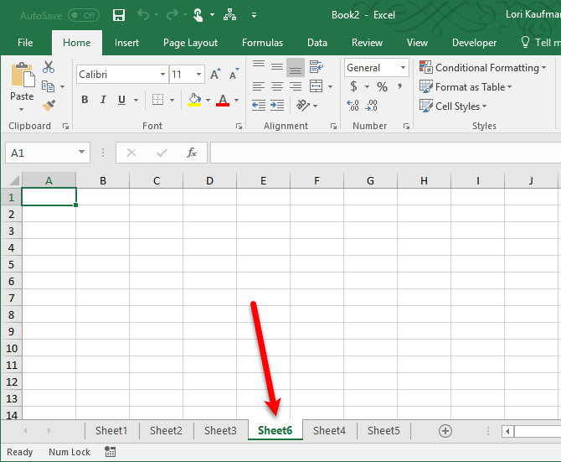
Task: Select the Sheet1 worksheet tab
Action: (x=111, y=430)
